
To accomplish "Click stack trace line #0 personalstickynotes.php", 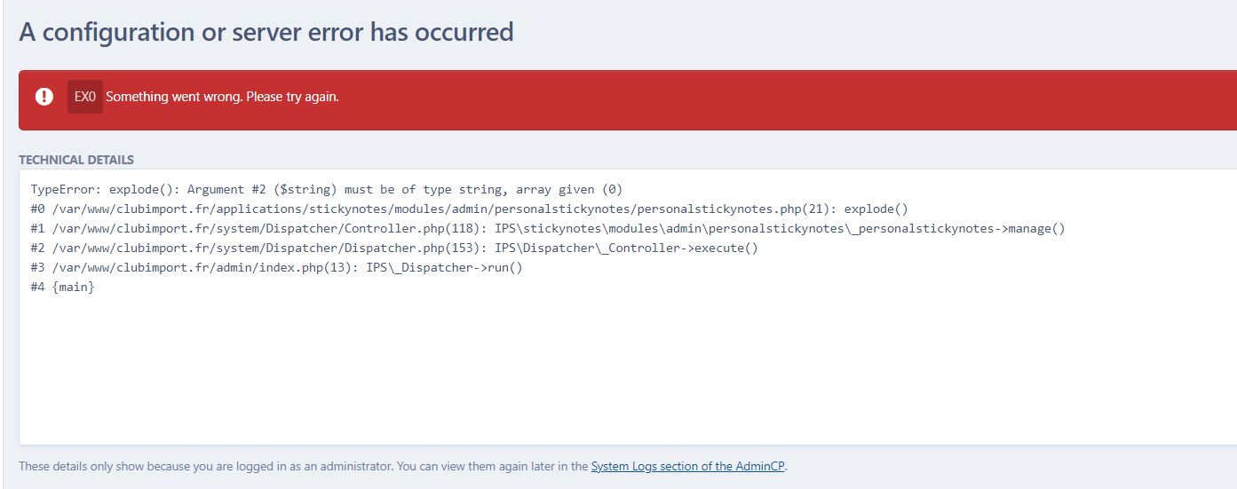I will [x=470, y=209].
